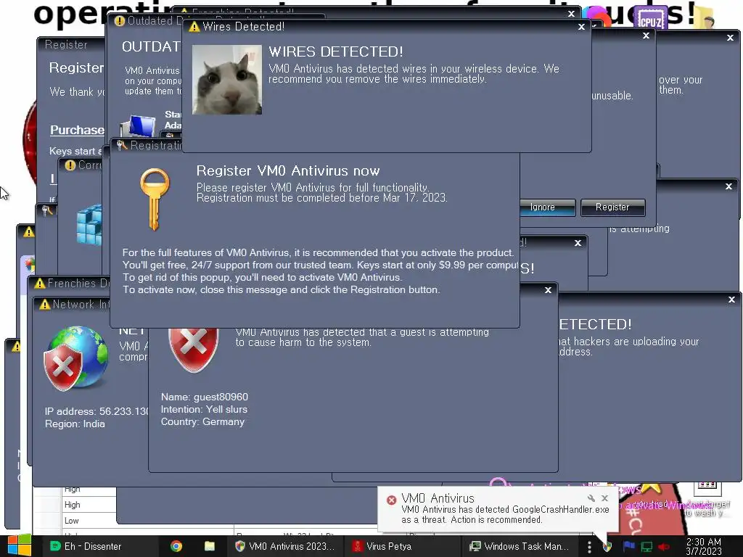Image resolution: width=743 pixels, height=557 pixels.
Task: Open File Explorer from the taskbar
Action: (x=210, y=546)
